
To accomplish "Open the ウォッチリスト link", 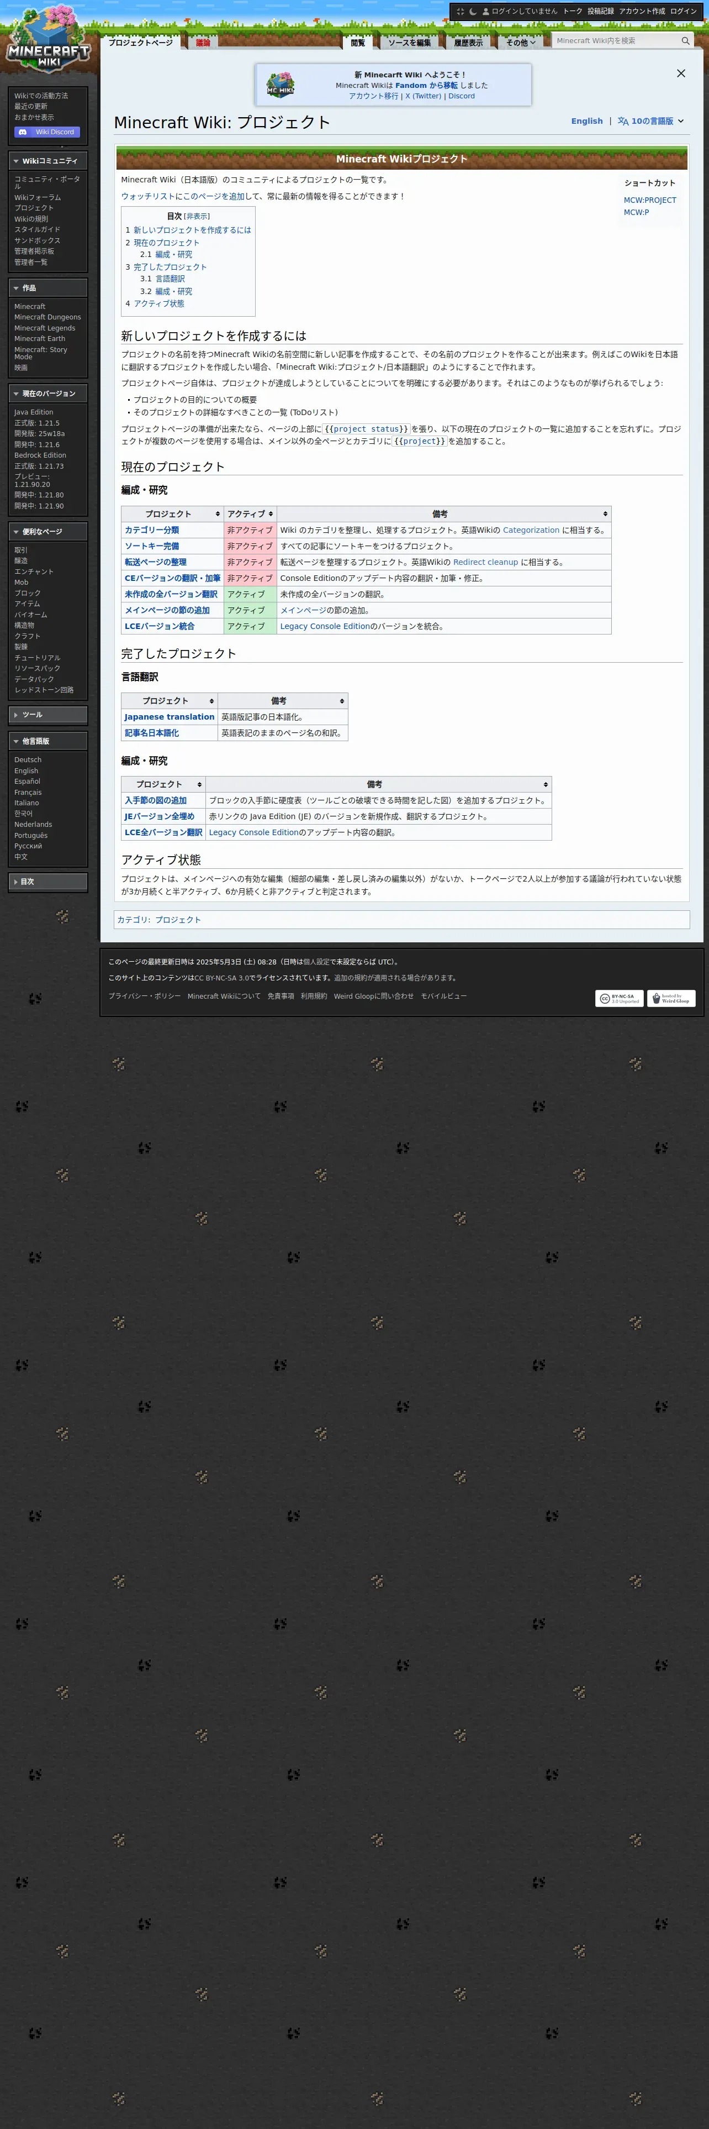I will click(148, 197).
